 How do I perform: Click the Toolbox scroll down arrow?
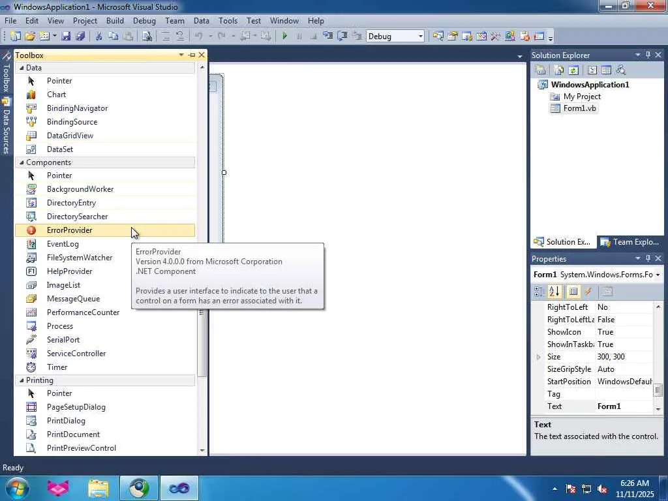(x=202, y=450)
